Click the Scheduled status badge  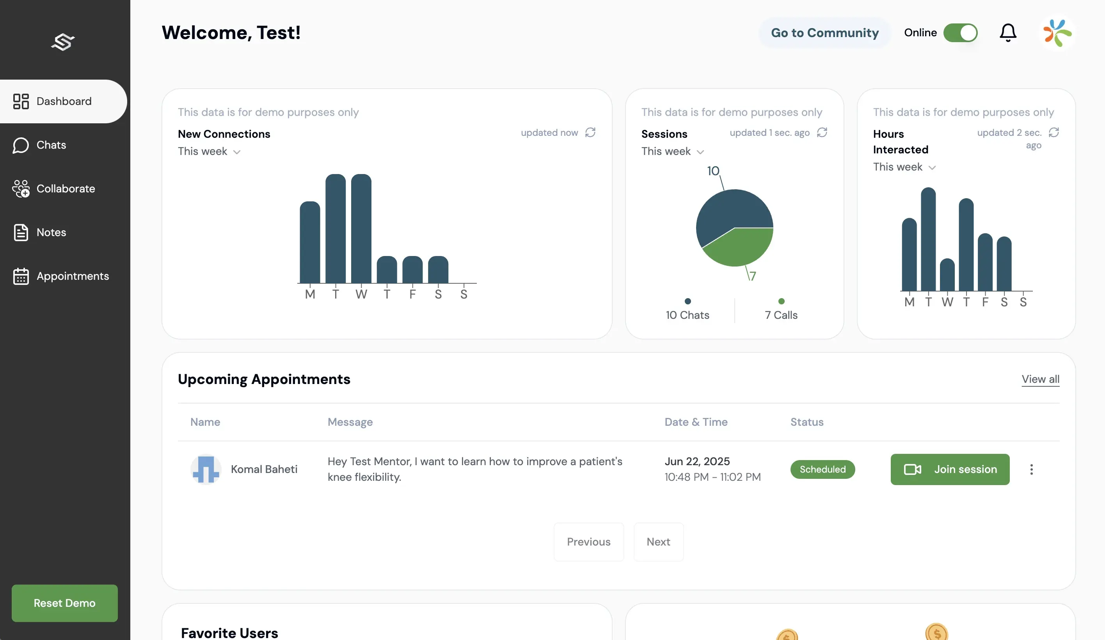click(x=823, y=469)
